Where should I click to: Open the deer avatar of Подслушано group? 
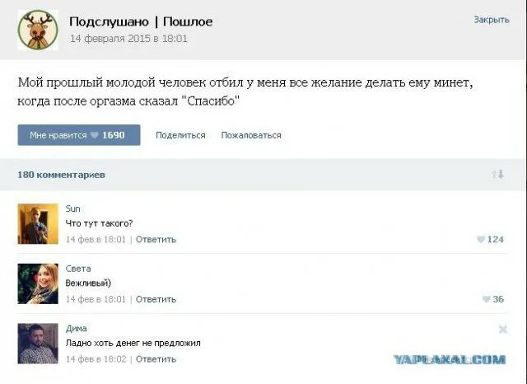click(38, 30)
